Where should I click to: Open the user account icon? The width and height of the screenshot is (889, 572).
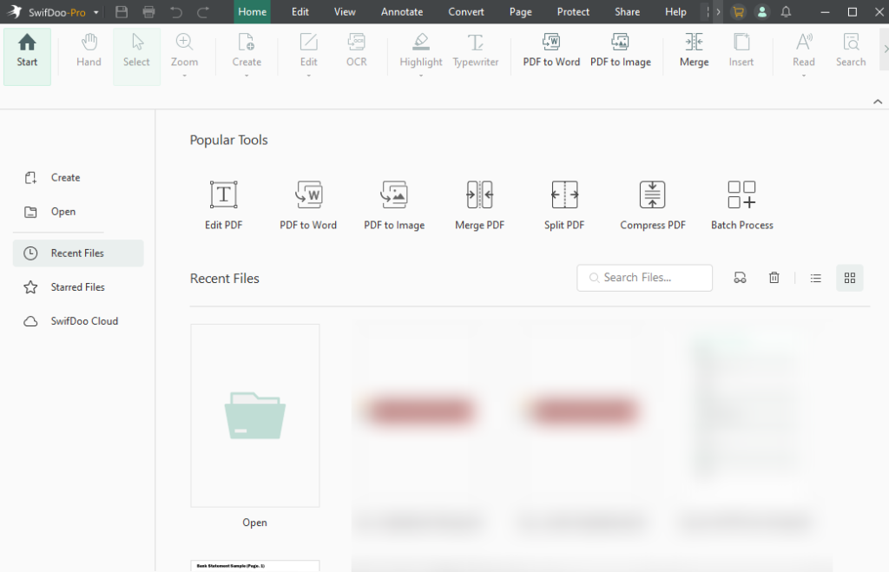[x=762, y=11]
